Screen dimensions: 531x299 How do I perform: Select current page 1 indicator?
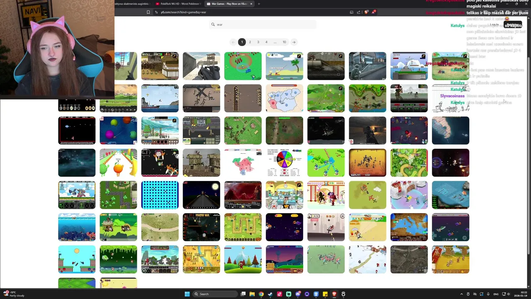242,42
